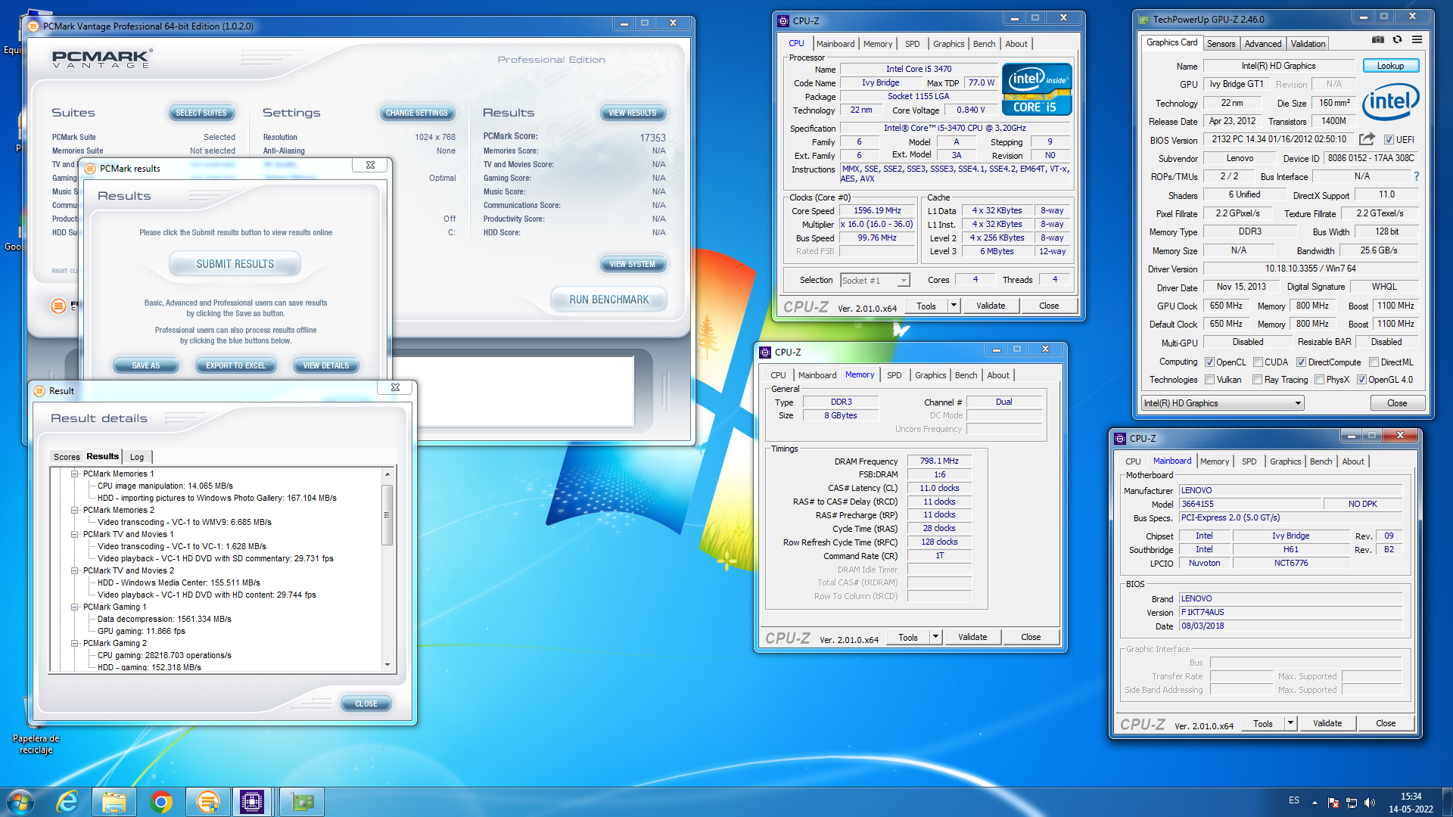This screenshot has width=1453, height=817.
Task: Open the Action Center flag tray icon
Action: click(1333, 803)
